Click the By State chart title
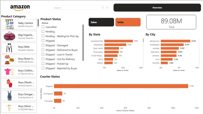Screen dimensions: 203x114 pyautogui.click(x=95, y=35)
